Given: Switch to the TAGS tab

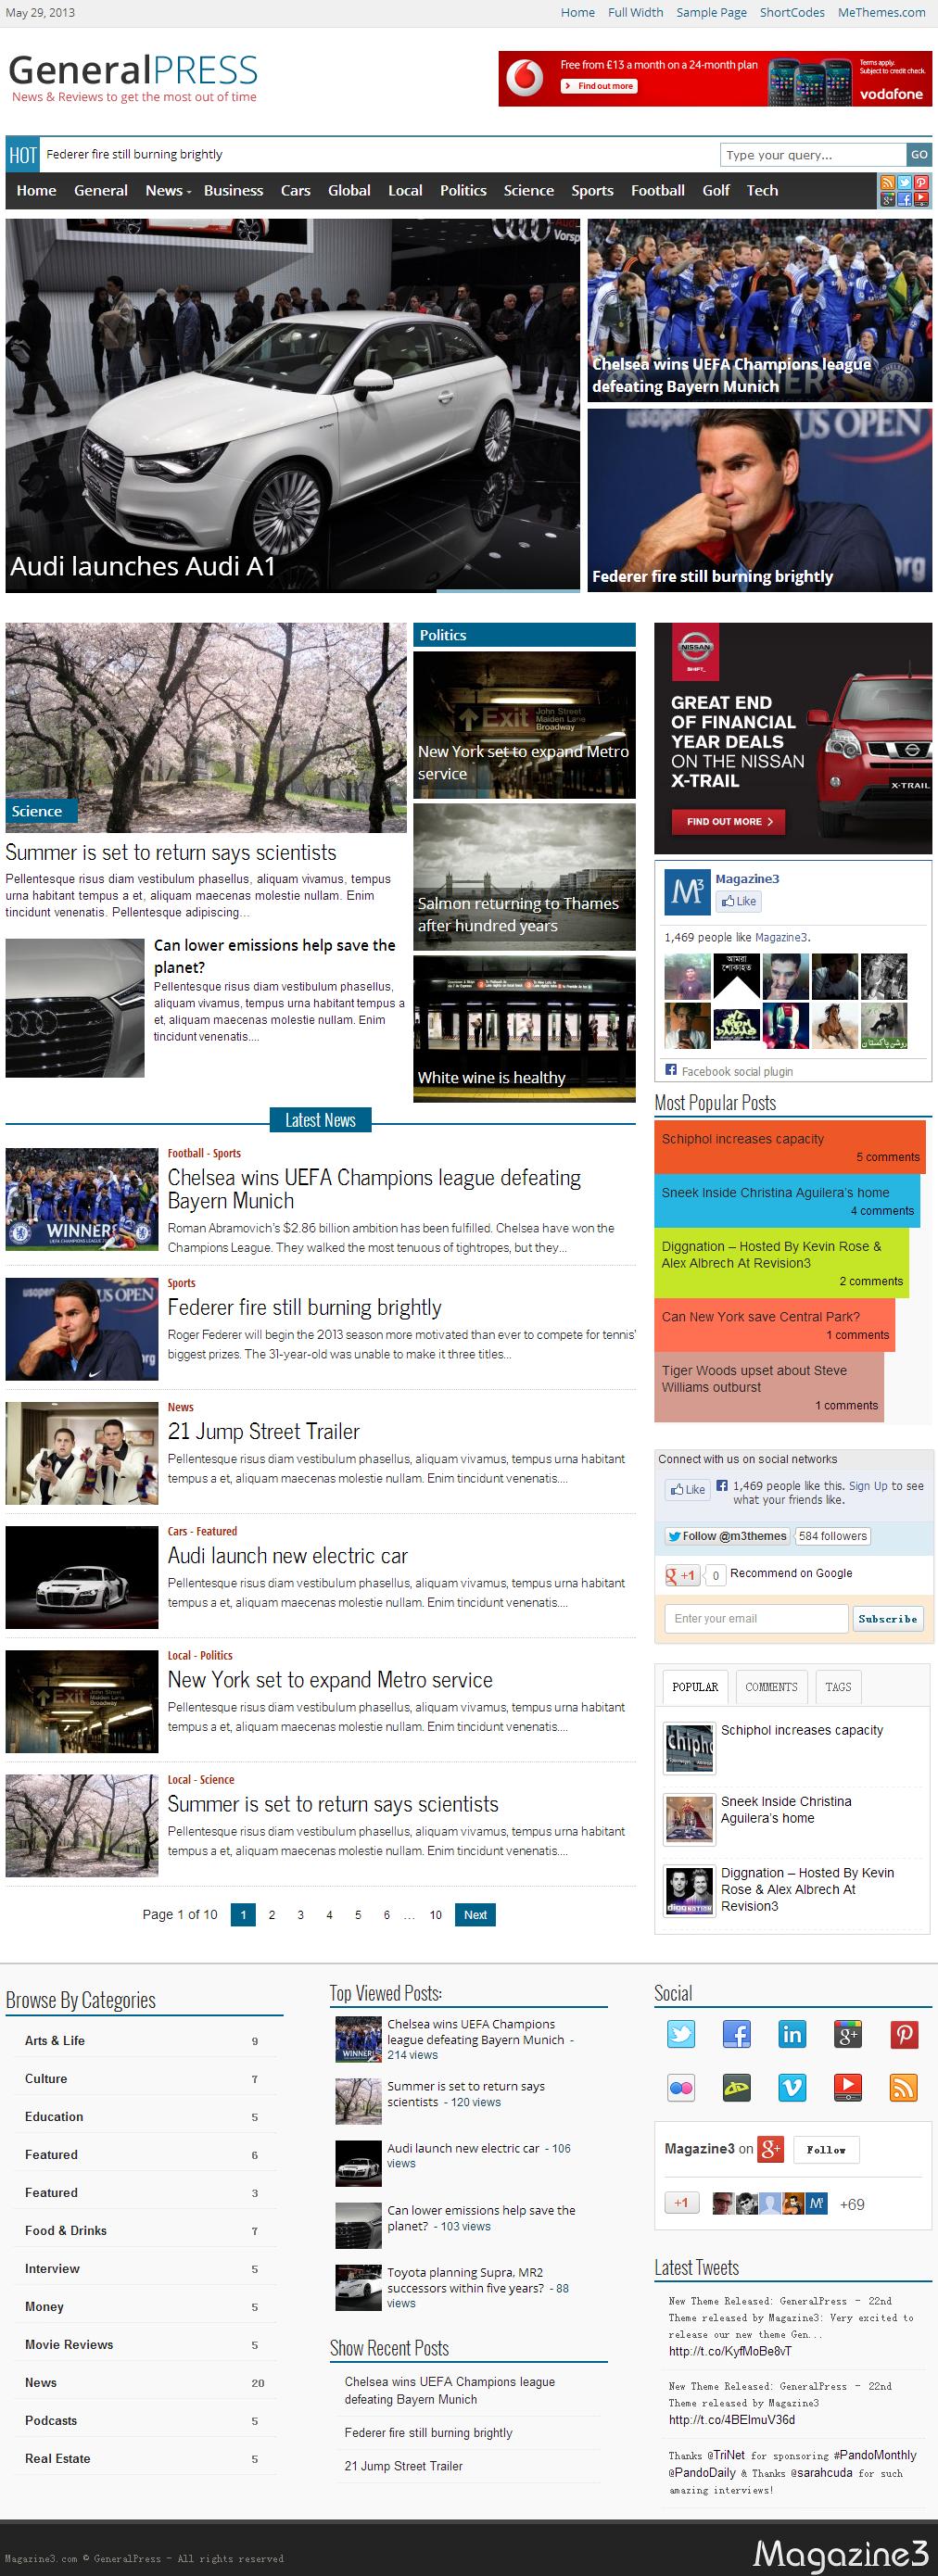Looking at the screenshot, I should [x=838, y=1687].
